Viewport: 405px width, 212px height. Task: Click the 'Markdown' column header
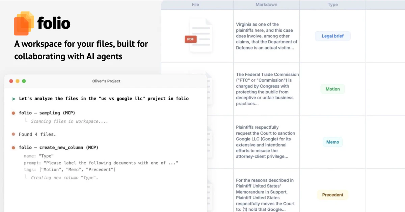(x=266, y=4)
